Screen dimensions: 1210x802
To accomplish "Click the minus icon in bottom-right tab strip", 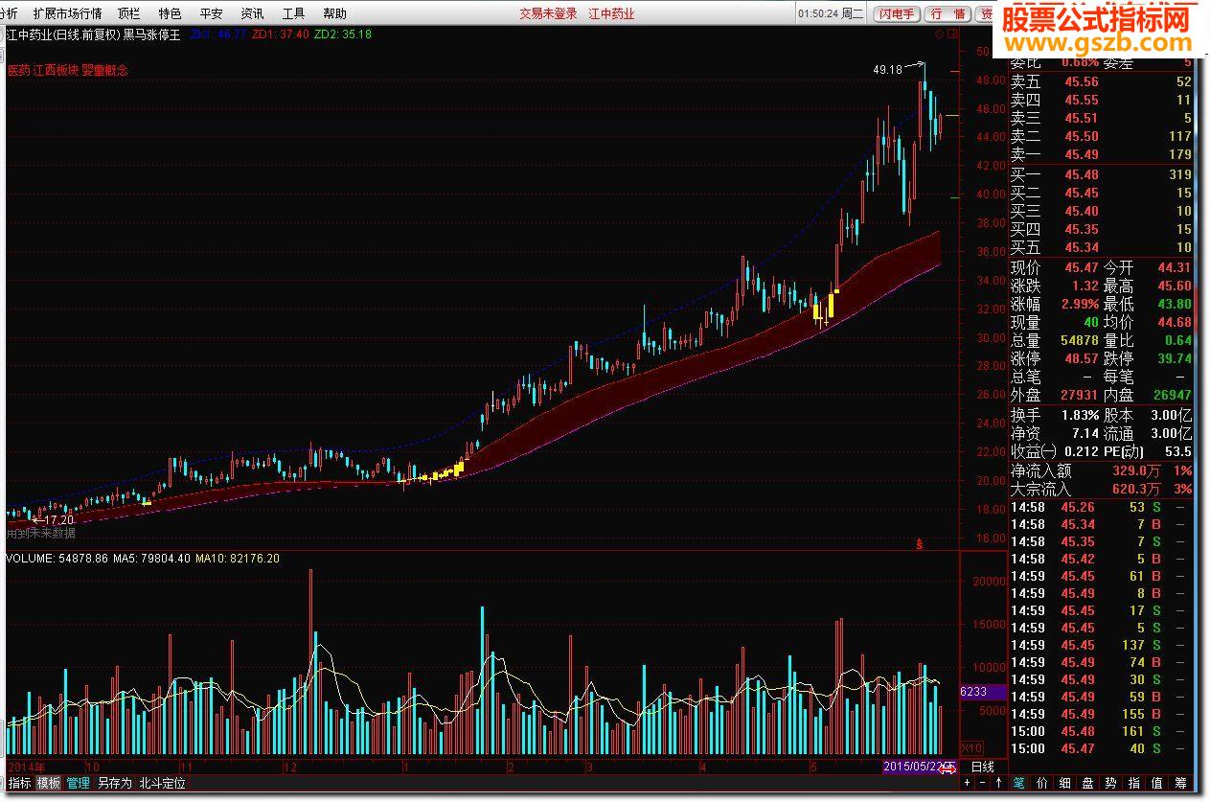I will click(984, 783).
